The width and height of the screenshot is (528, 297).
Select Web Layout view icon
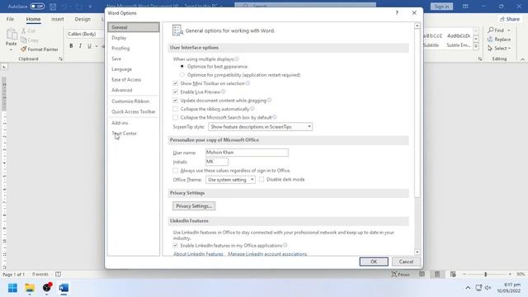[453, 274]
